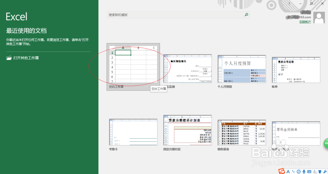The height and width of the screenshot is (174, 328).
Task: Click the 切换帐户 link
Action: pos(305,22)
